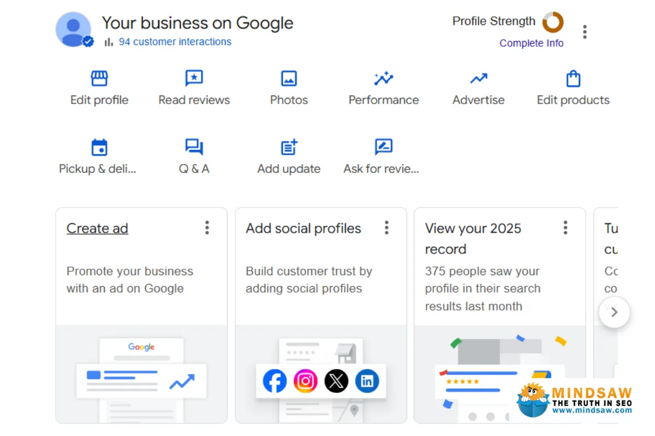Click the Add update post icon

(x=289, y=148)
